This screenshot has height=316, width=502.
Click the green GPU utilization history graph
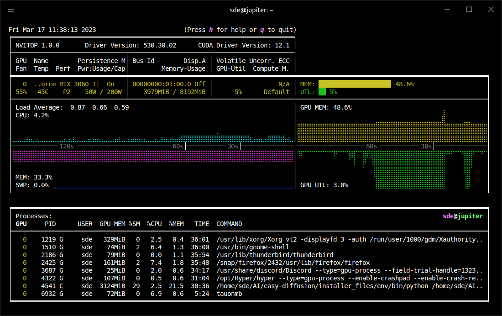tap(392, 169)
